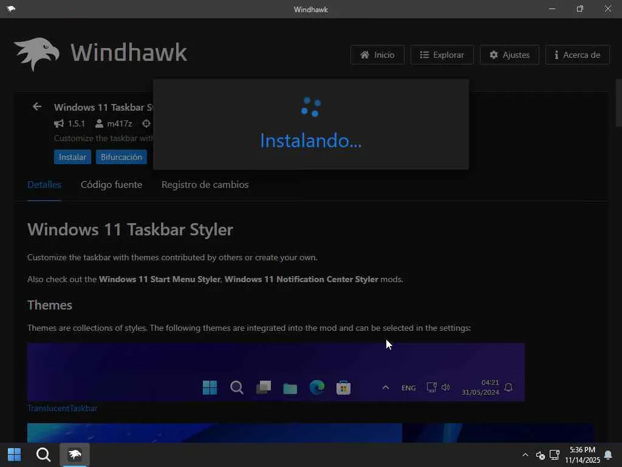This screenshot has height=467, width=622.
Task: Click the Bifurcación fork button
Action: coord(121,157)
